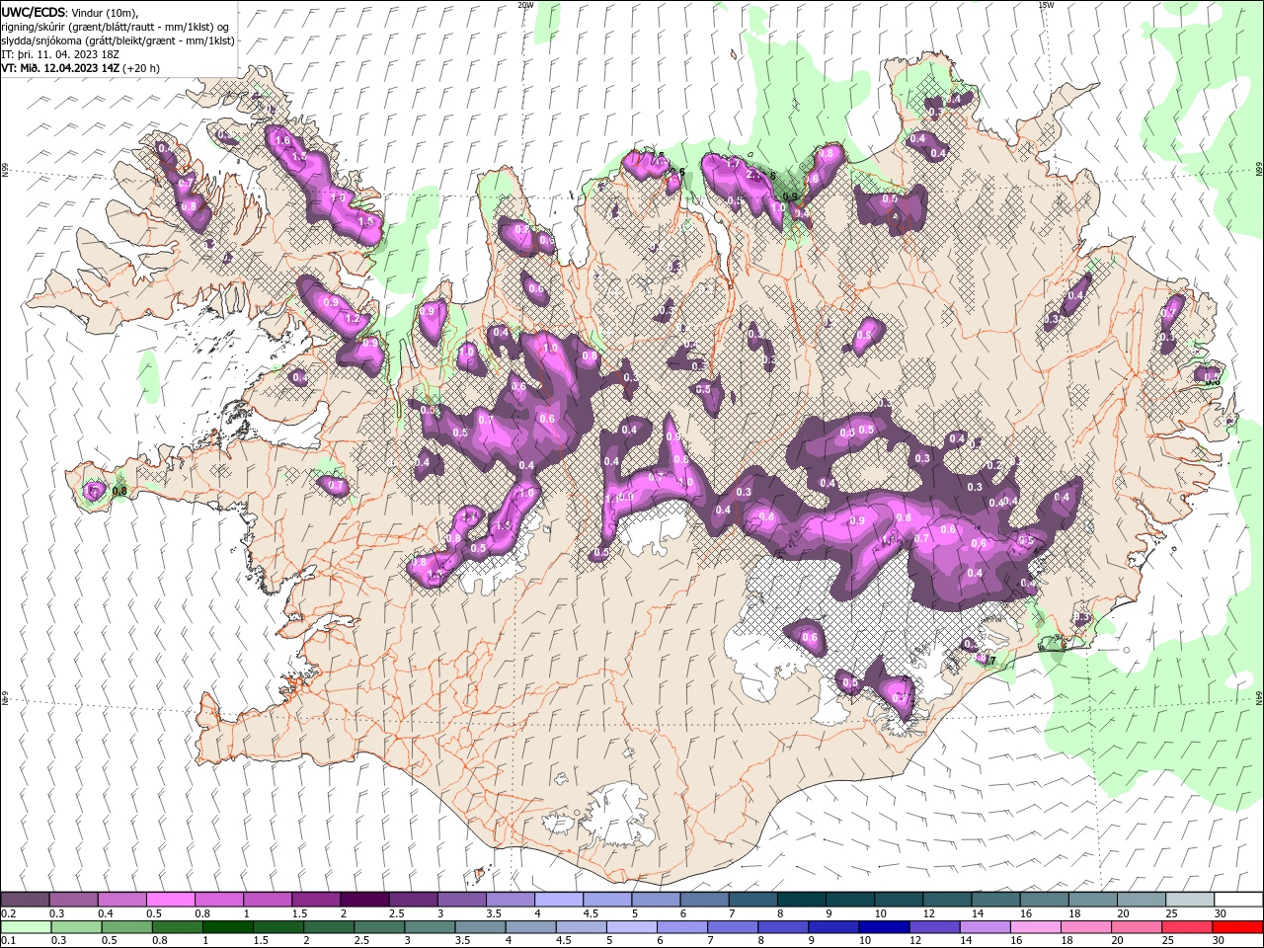This screenshot has width=1264, height=948.
Task: Select the light pink 16 swatch in rain legend
Action: [1036, 927]
